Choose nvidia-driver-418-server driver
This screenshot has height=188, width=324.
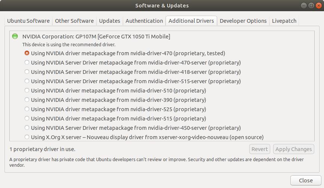click(x=27, y=72)
